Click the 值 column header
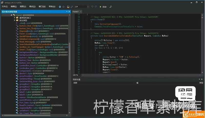 [137, 83]
